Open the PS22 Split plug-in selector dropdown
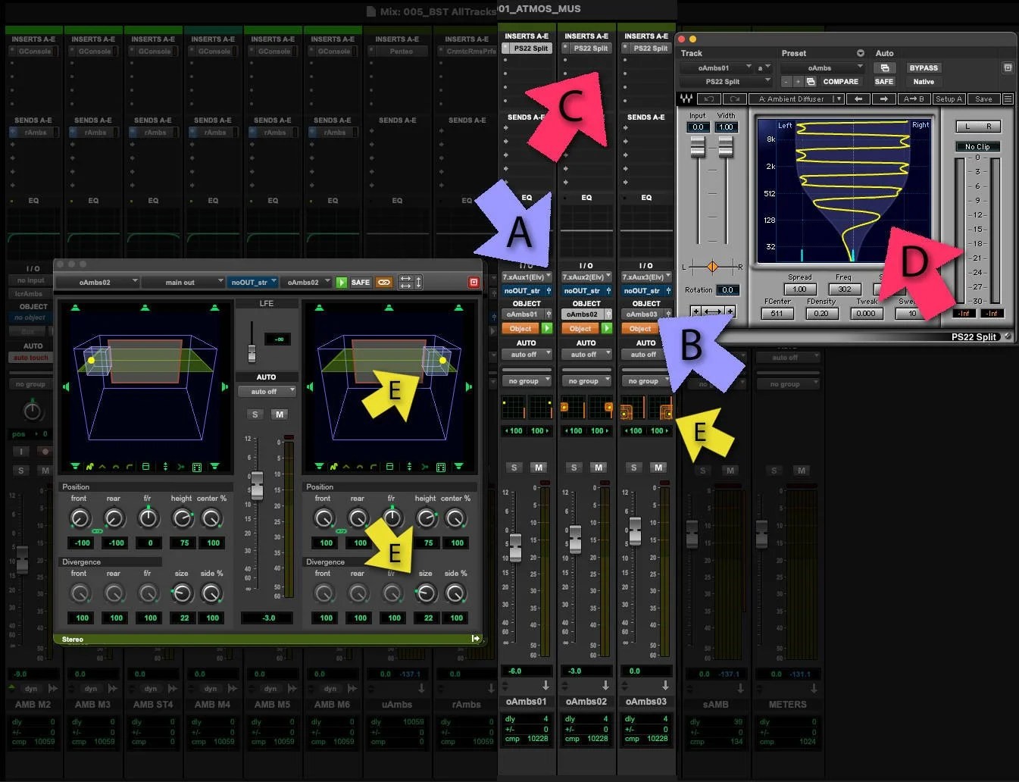This screenshot has width=1019, height=782. tap(726, 81)
